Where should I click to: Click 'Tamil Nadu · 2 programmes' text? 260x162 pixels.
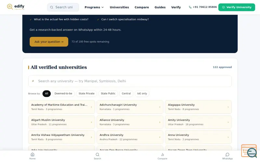[x=183, y=139]
